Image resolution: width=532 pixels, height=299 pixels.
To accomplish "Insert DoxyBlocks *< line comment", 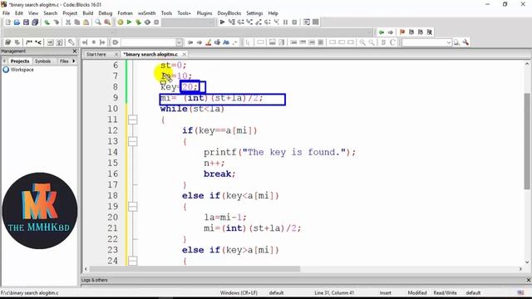I will pyautogui.click(x=38, y=42).
